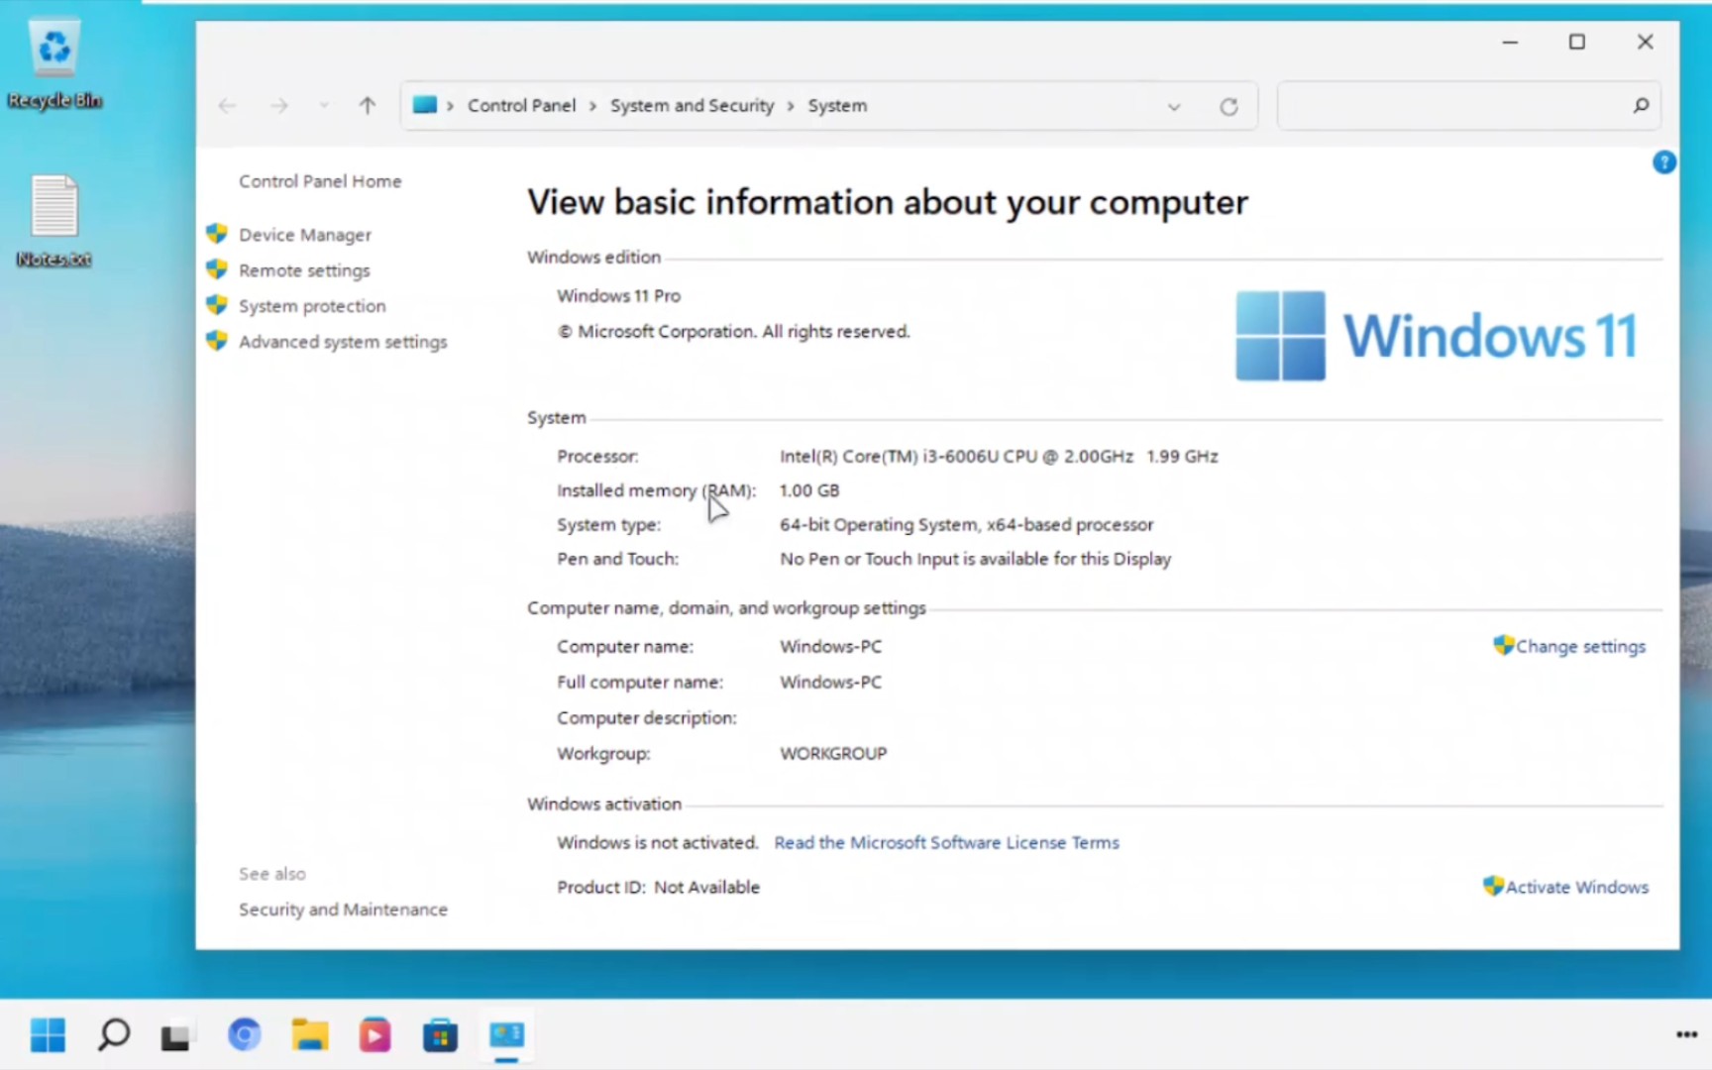Screen dimensions: 1712x1070
Task: Click shield icon beside Advanced system settings
Action: 217,341
